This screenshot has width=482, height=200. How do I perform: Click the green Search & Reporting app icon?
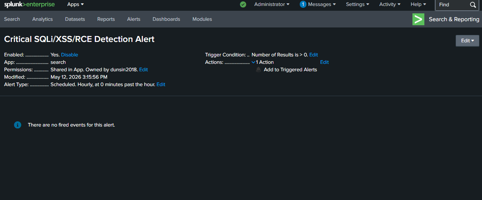pos(418,19)
